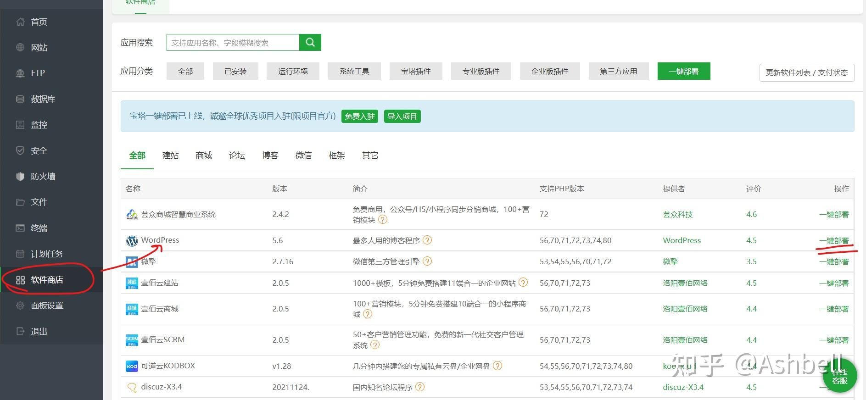
Task: Focus the 应用搜索 search input field
Action: (233, 43)
